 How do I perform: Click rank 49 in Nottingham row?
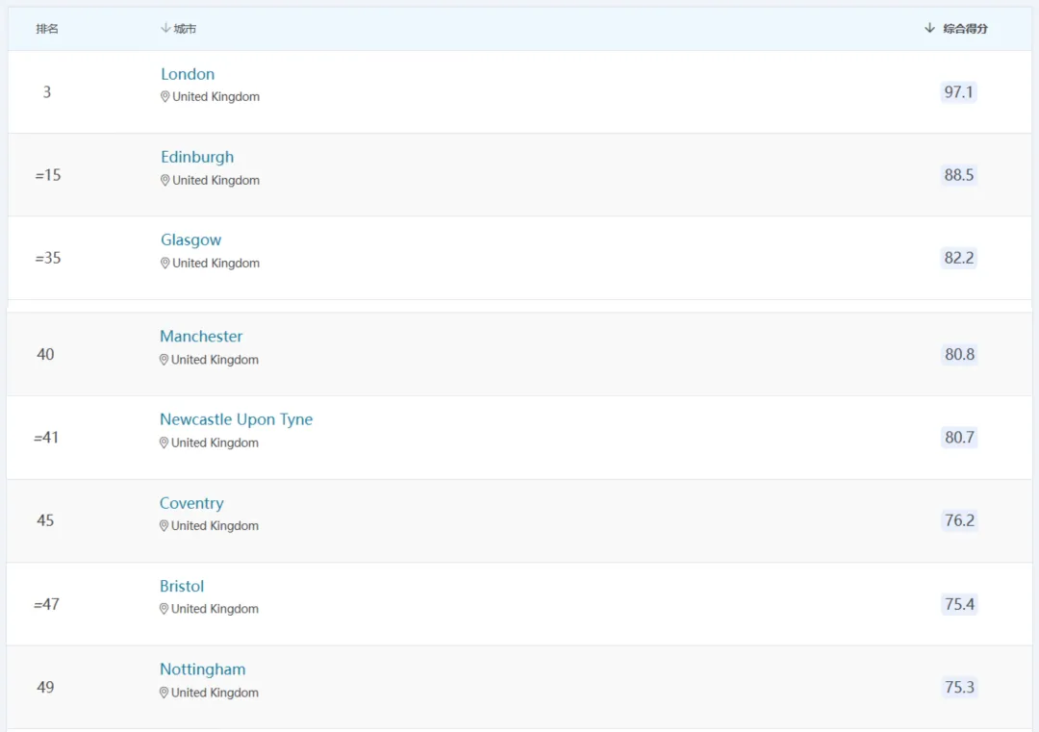45,687
